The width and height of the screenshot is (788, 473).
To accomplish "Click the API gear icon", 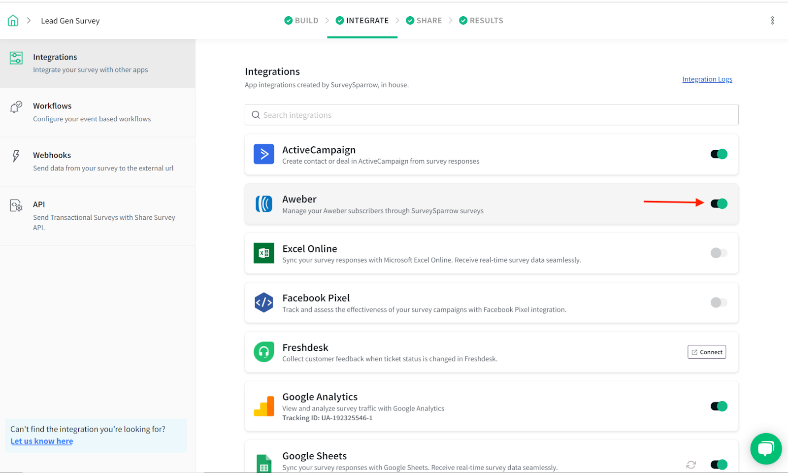I will pos(16,205).
